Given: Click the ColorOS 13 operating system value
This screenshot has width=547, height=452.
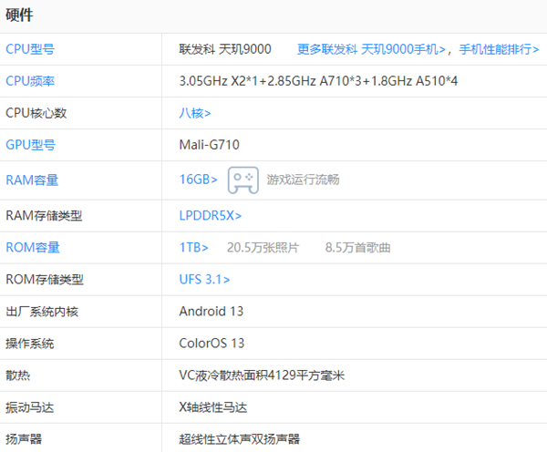Looking at the screenshot, I should click(x=212, y=344).
